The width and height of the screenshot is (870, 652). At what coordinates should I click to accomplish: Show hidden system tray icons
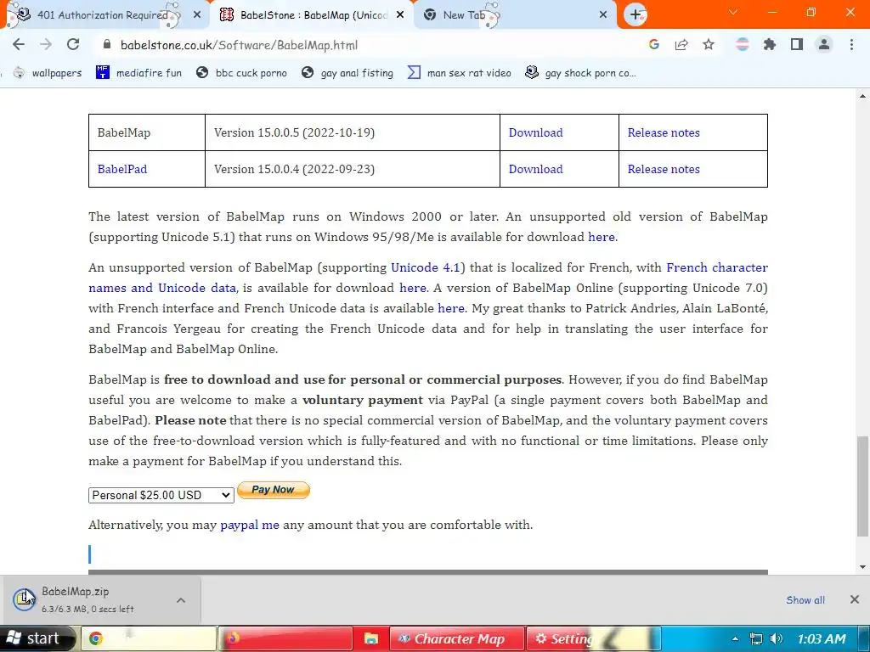[735, 638]
